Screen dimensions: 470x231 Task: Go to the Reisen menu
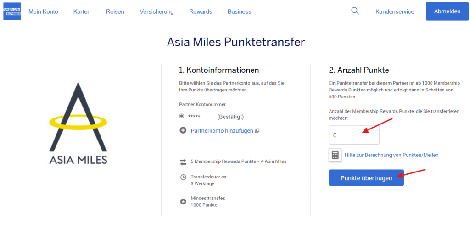(x=115, y=11)
